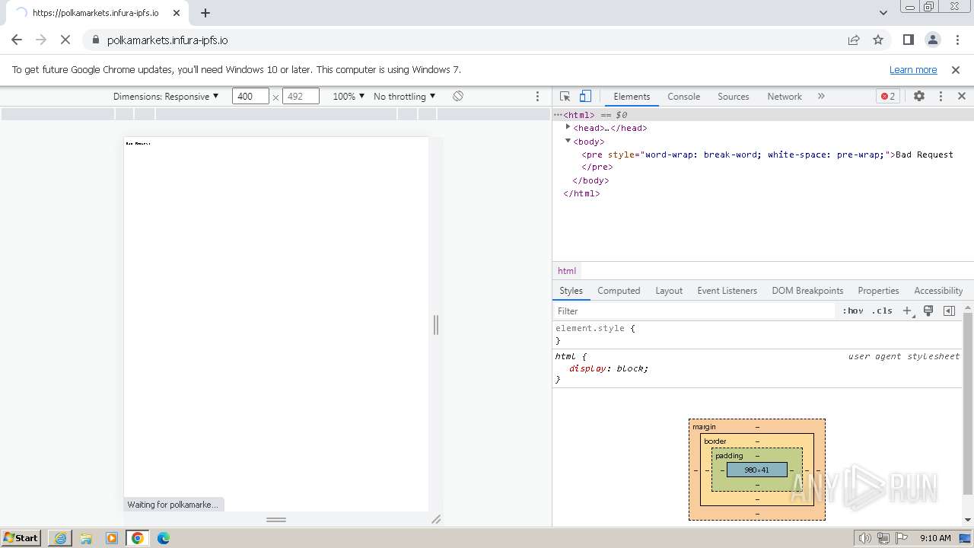Toggle Chrome side panel
This screenshot has width=974, height=548.
(x=908, y=40)
